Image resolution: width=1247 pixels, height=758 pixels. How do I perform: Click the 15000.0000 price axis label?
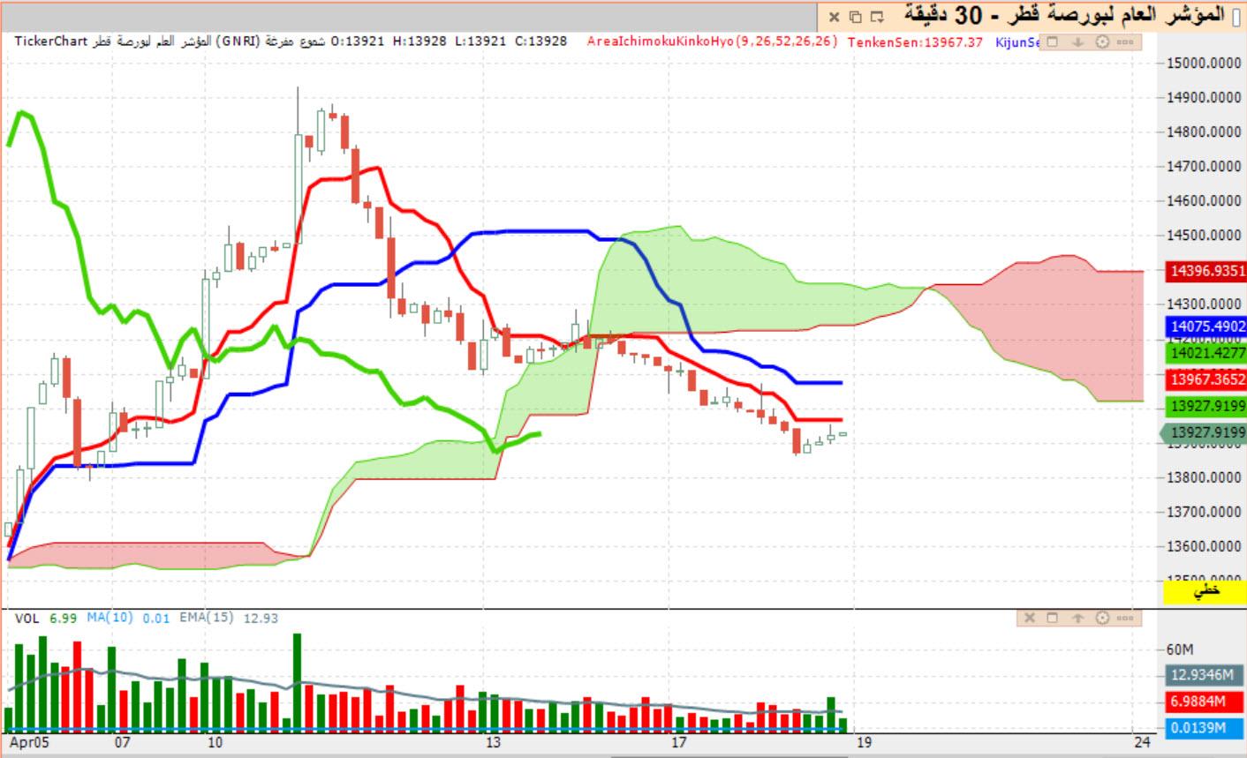coord(1205,63)
